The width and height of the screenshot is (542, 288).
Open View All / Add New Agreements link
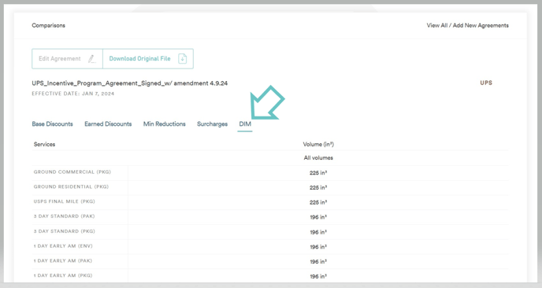(467, 25)
